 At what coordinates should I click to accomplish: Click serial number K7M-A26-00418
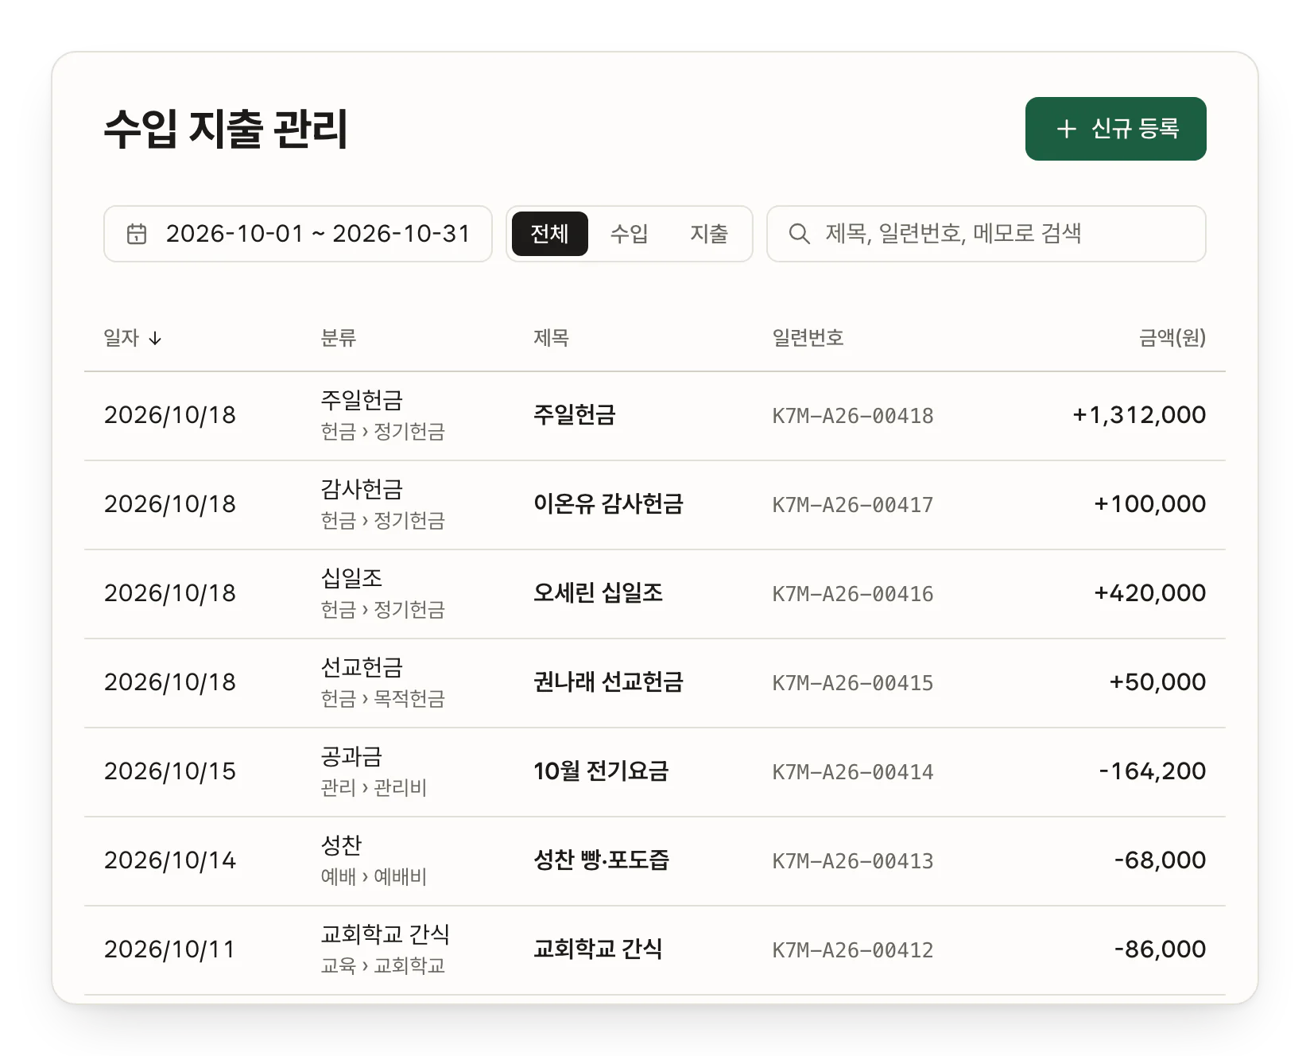(x=853, y=416)
